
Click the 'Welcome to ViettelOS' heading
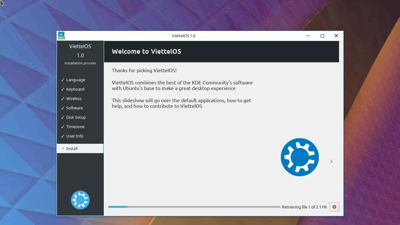(147, 52)
